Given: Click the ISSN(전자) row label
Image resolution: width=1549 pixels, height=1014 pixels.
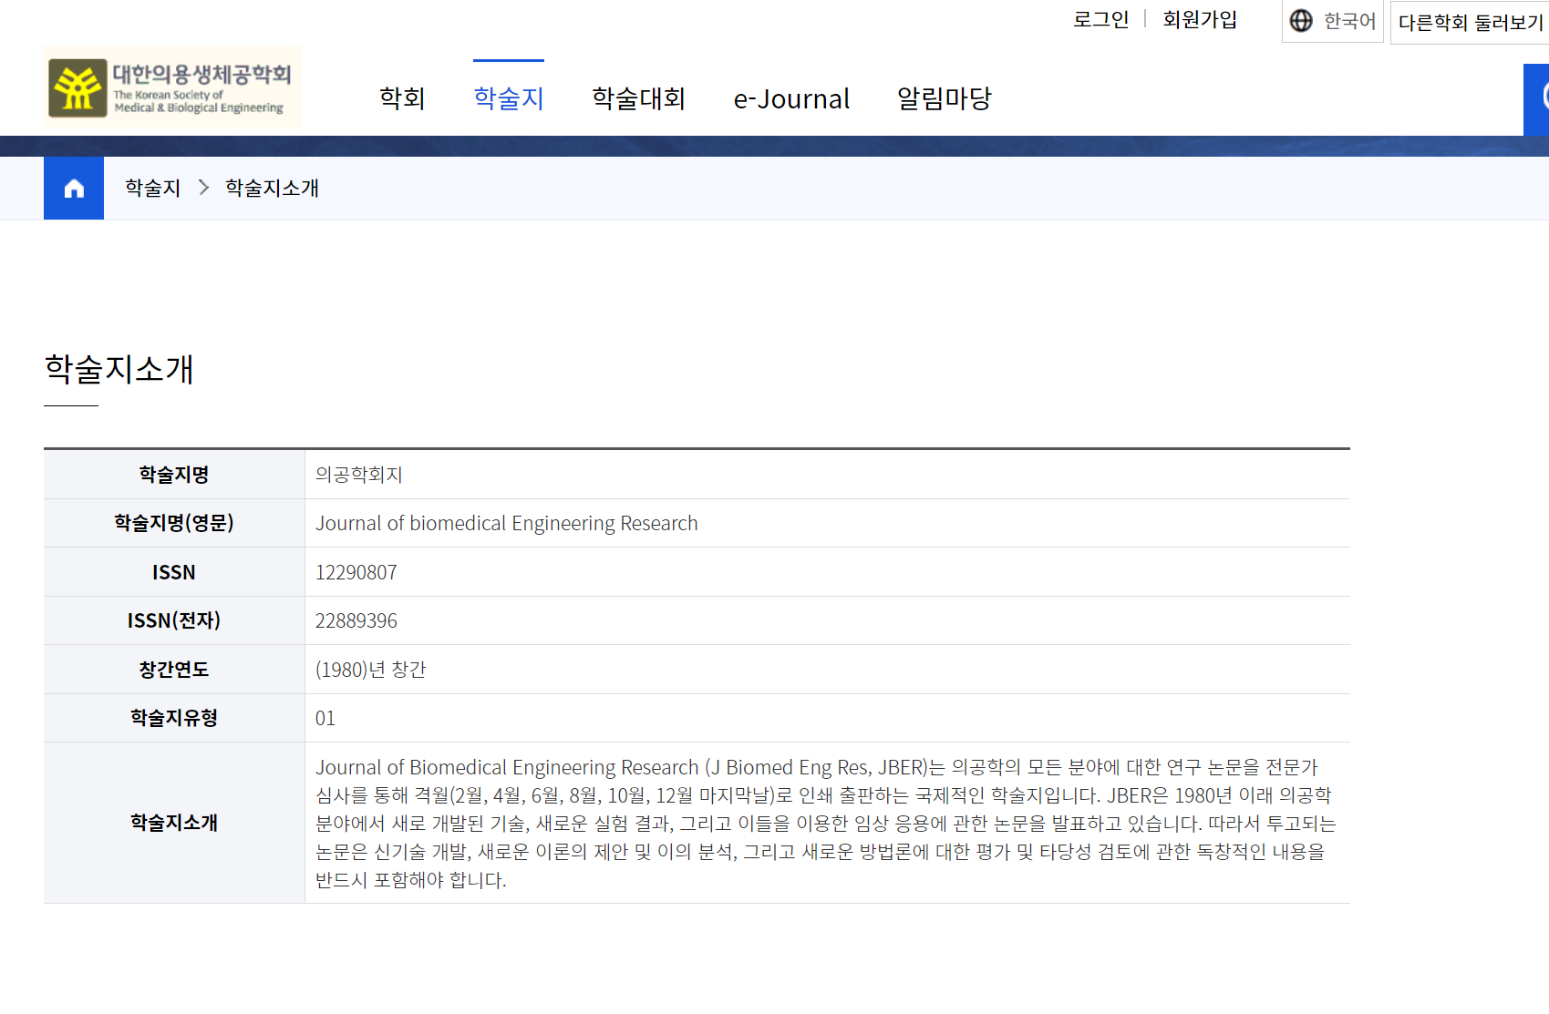Looking at the screenshot, I should 174,620.
